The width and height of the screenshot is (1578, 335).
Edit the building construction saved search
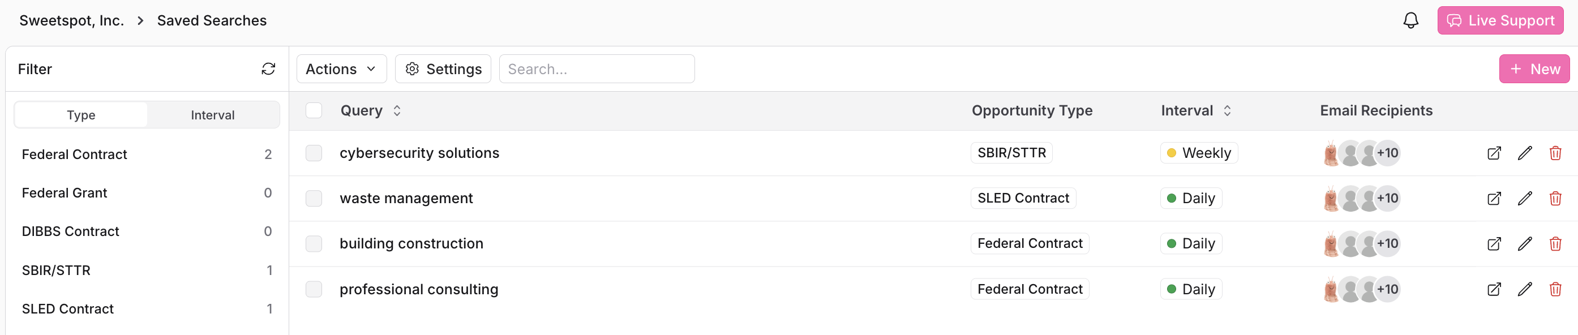1525,244
